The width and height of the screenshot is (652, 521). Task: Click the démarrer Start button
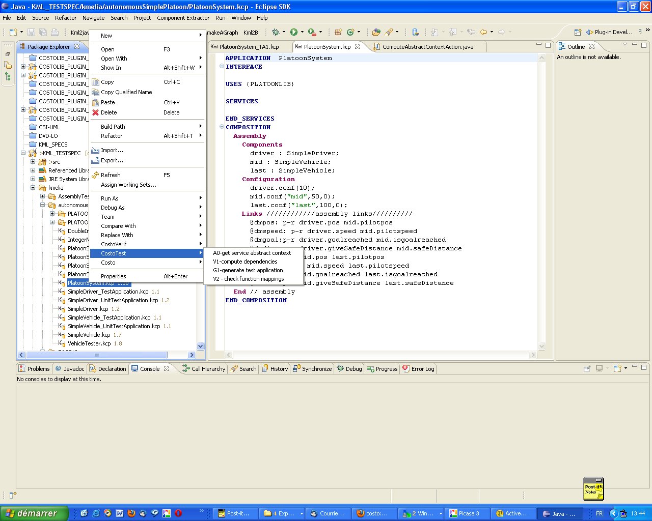point(34,513)
